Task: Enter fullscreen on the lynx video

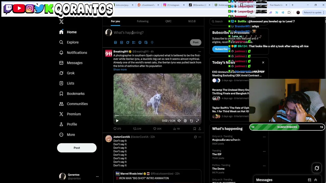Action: [197, 121]
